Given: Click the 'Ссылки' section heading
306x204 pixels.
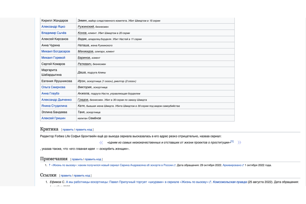Looking at the screenshot, I should pos(48,175).
